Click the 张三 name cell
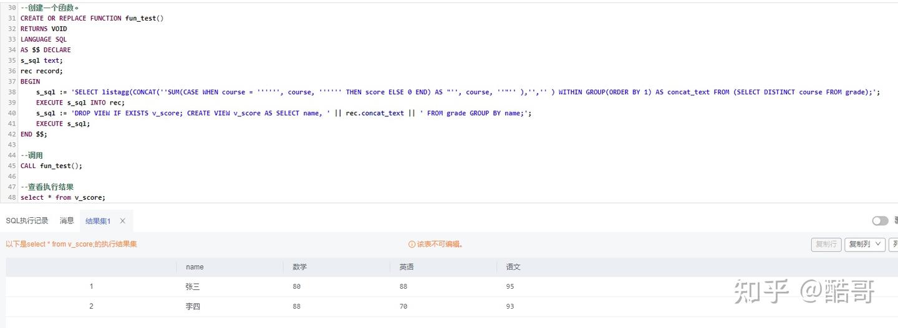Screen dimensions: 898x328 click(x=193, y=287)
